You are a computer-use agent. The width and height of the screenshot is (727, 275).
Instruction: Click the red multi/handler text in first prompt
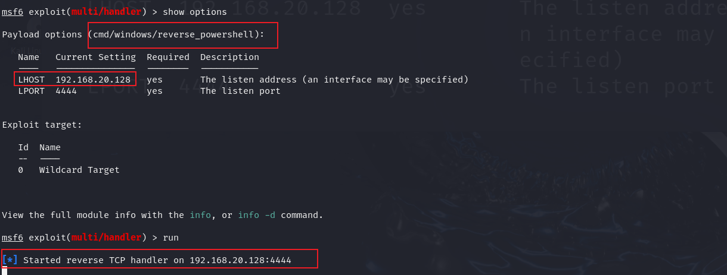coord(106,12)
